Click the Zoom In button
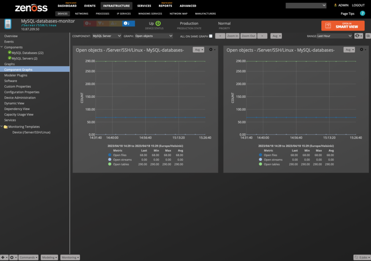Screen dimensions: 371x261 233,36
